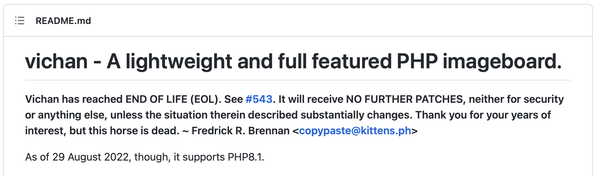The width and height of the screenshot is (598, 176).
Task: Open issue link #543
Action: pyautogui.click(x=259, y=99)
